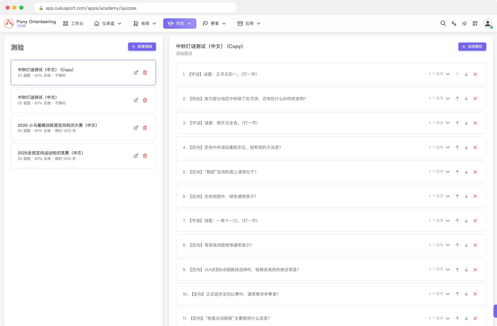497x326 pixels.
Task: Move question 1 正月无初一 down
Action: coord(466,74)
